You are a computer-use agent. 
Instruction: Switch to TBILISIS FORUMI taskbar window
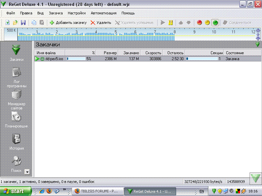tap(98, 191)
